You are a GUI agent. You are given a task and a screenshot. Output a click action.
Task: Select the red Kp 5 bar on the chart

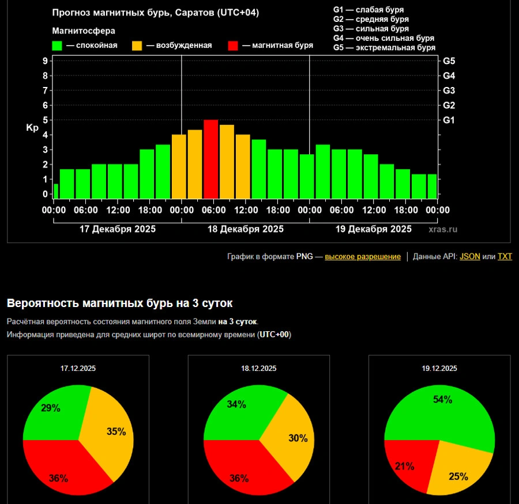pos(211,159)
